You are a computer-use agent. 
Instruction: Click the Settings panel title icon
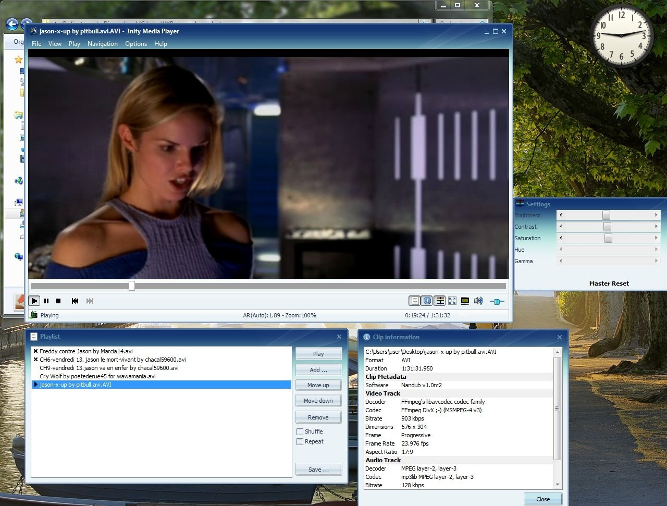coord(520,204)
